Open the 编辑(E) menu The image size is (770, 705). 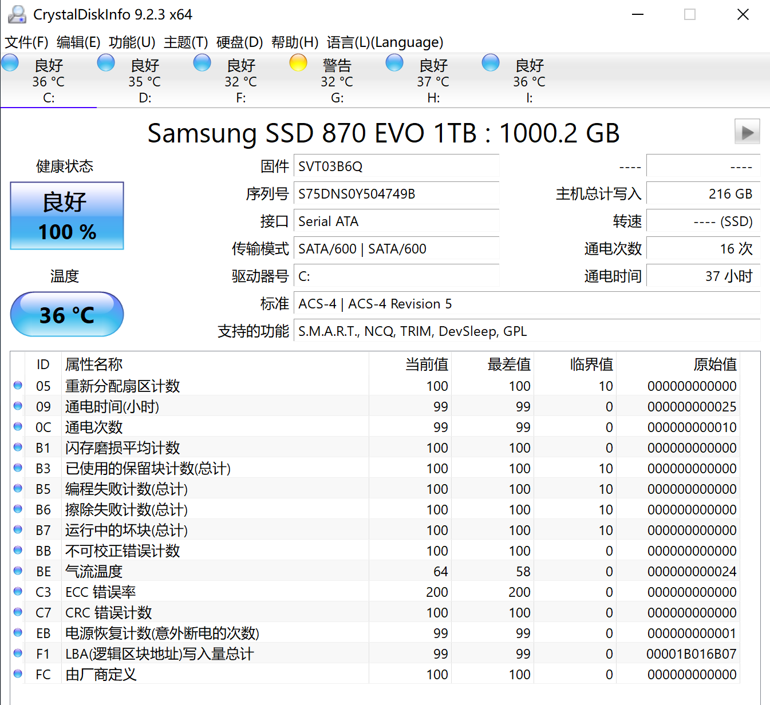click(x=78, y=42)
